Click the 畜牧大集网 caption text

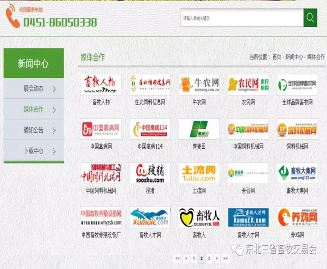297,190
